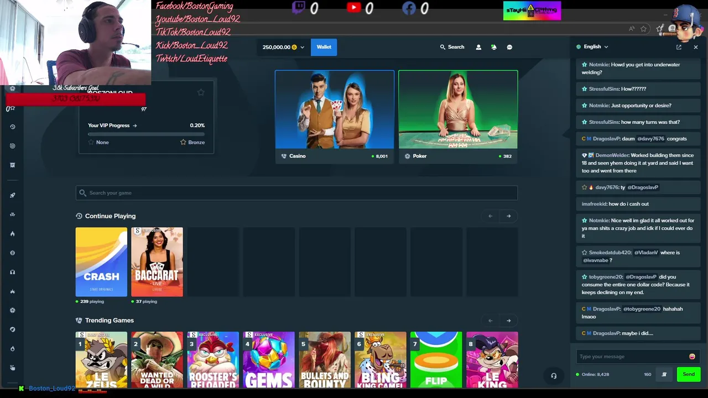This screenshot has height=398, width=708.
Task: Close the chat panel
Action: point(696,47)
